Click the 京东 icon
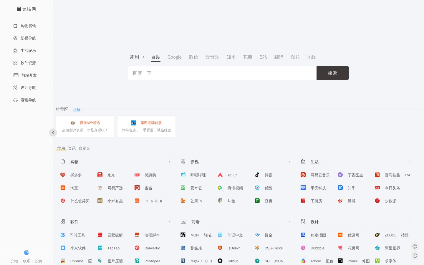 point(100,175)
